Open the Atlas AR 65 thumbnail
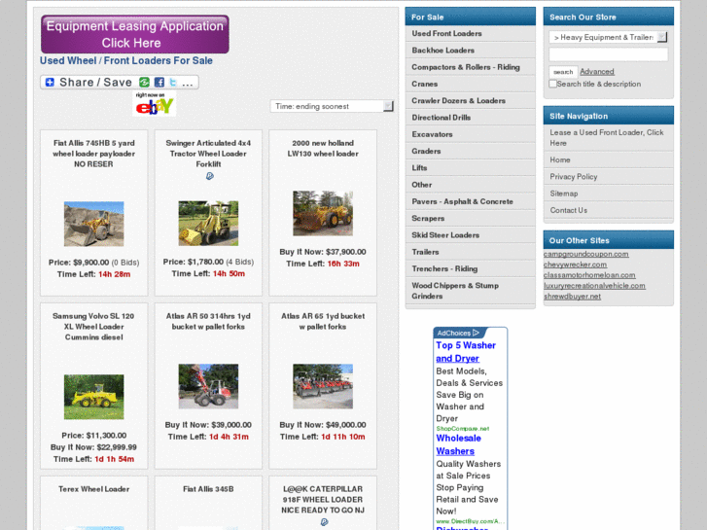707x530 pixels. click(x=323, y=387)
